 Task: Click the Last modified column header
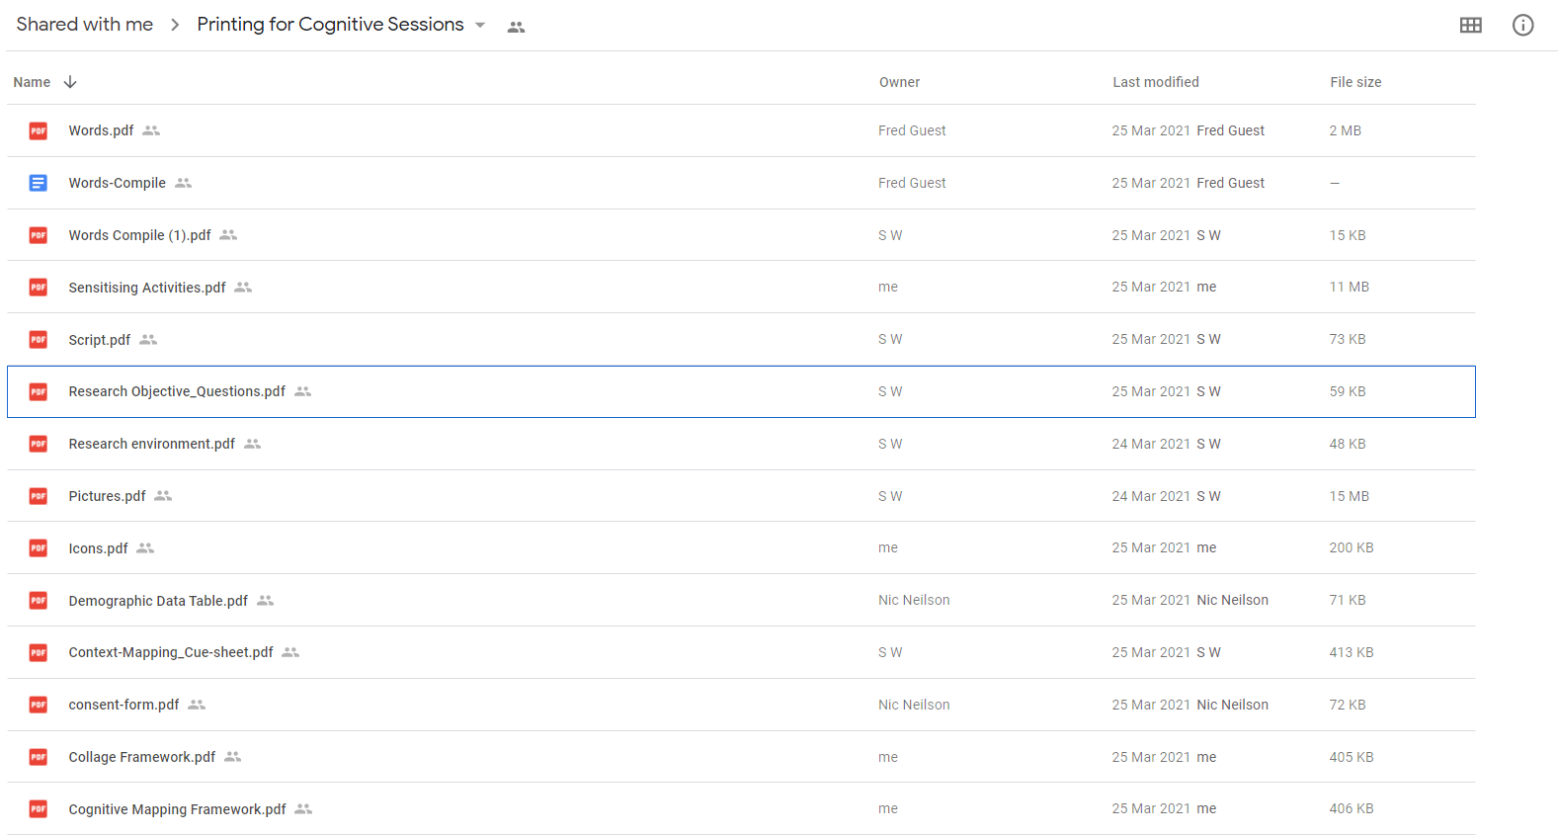(1155, 82)
